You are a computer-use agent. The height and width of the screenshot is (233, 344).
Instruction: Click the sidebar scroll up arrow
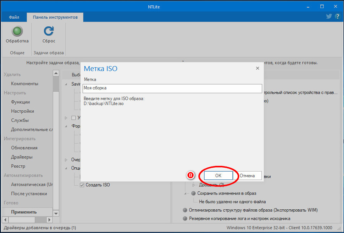[x=56, y=73]
